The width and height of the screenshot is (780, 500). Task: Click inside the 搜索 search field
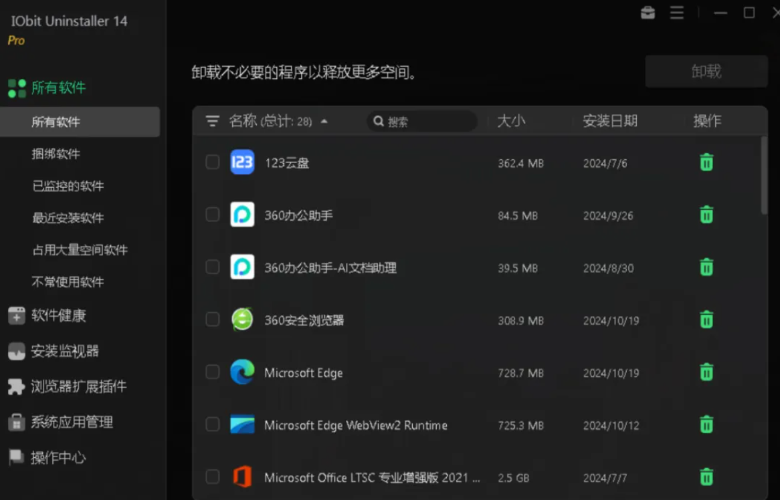(x=421, y=121)
